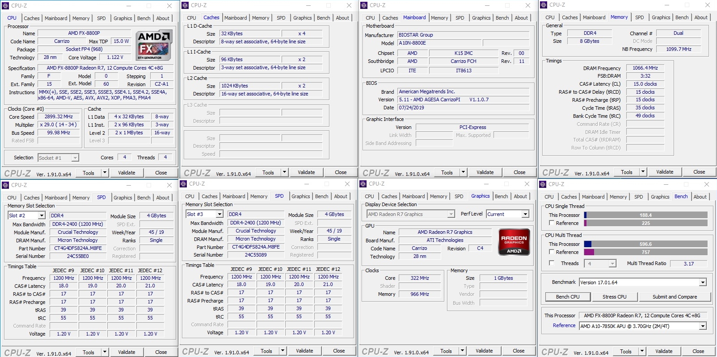717x357 pixels.
Task: Click the NB Frequency value 1099.7 MHz
Action: click(679, 49)
